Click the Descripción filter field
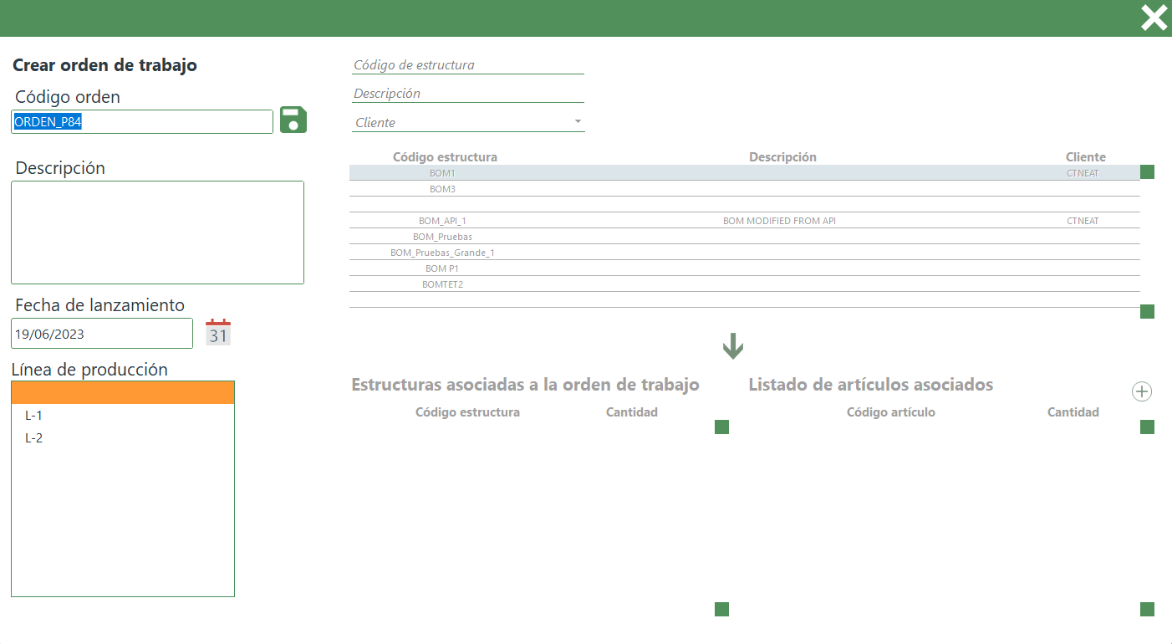The width and height of the screenshot is (1172, 644). (467, 94)
